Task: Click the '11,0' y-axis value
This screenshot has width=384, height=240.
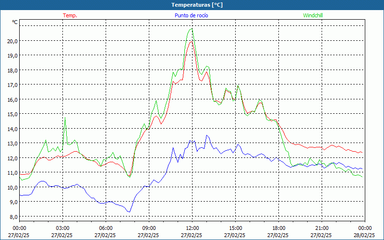Action: coord(12,173)
